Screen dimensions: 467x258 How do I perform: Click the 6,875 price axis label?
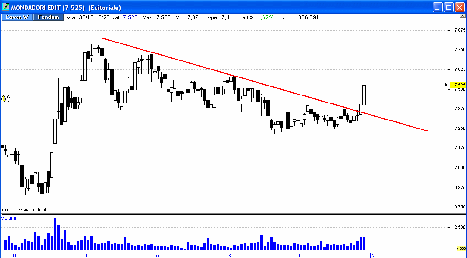tap(460, 188)
